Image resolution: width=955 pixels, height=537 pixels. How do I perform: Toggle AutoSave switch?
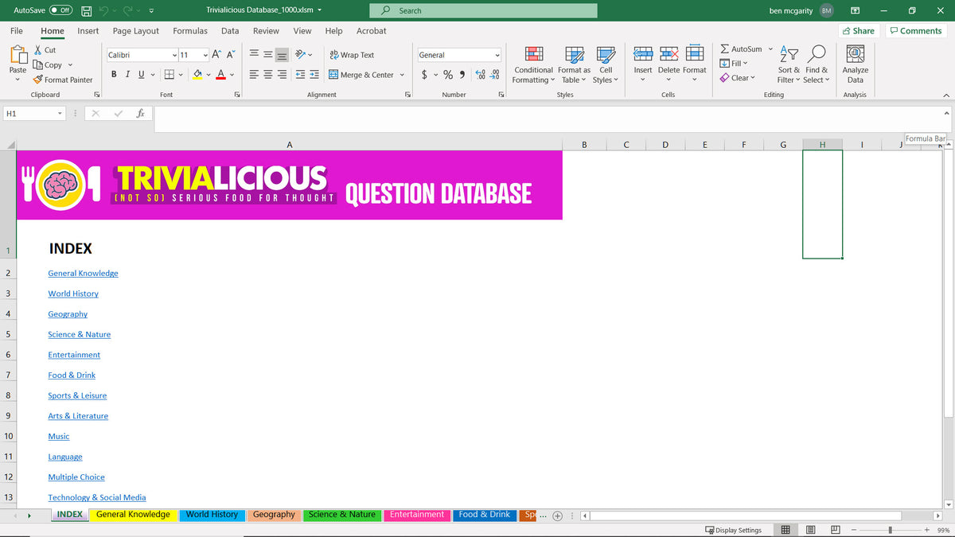click(61, 10)
